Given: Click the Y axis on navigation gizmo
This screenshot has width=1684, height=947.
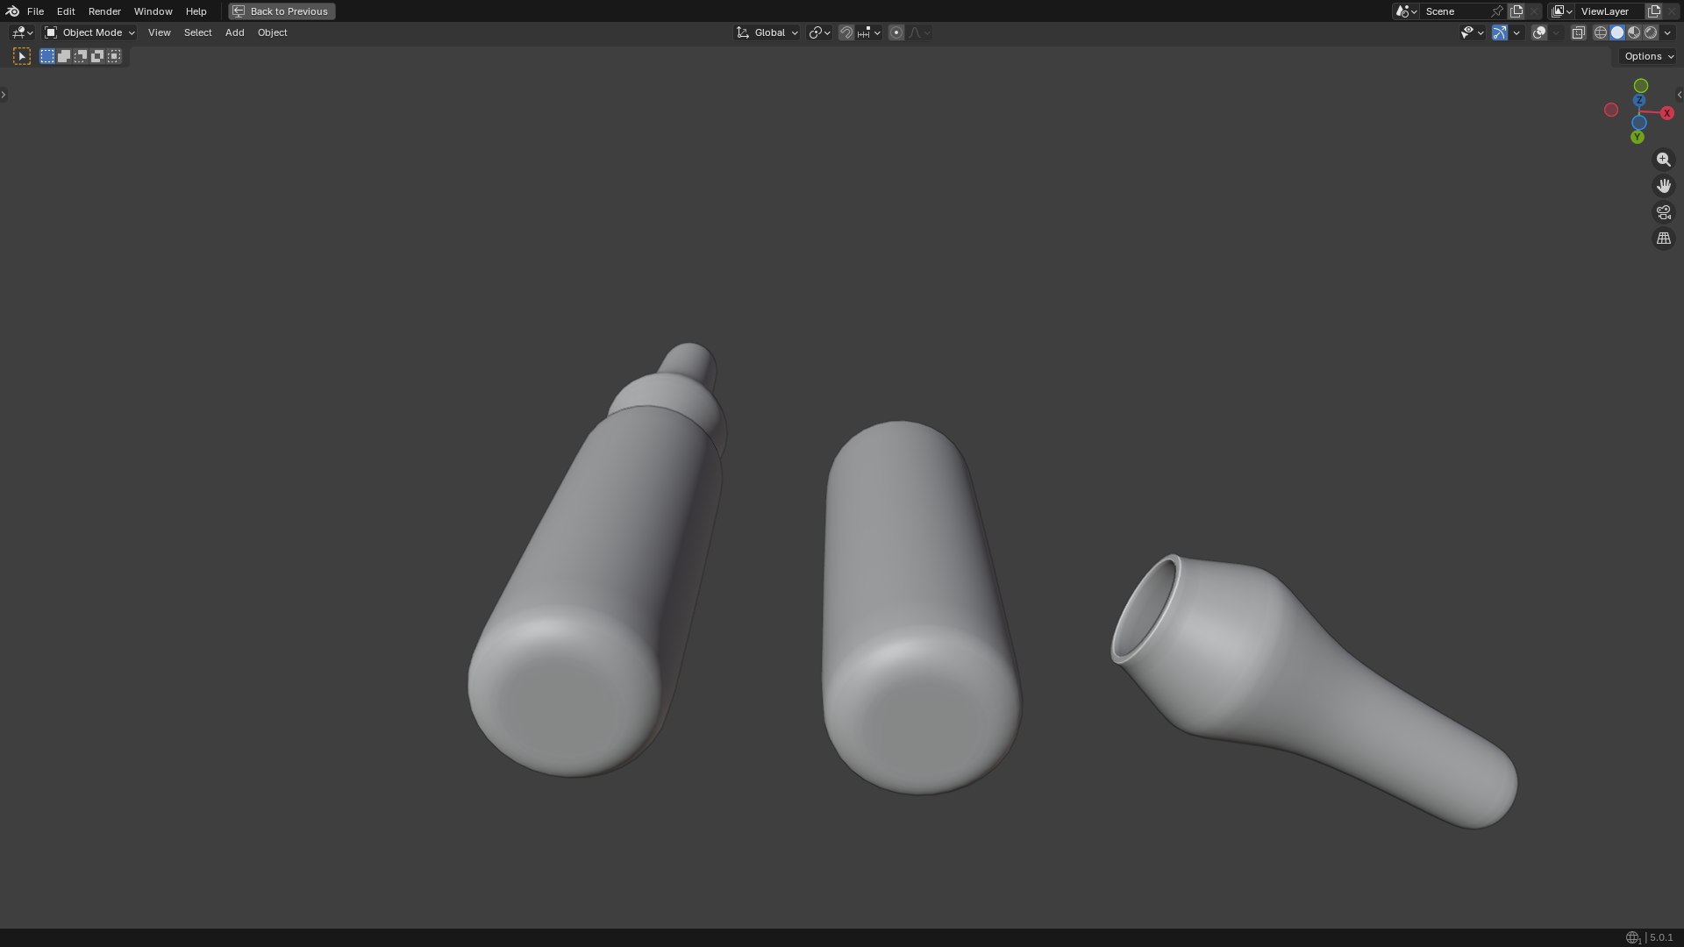Looking at the screenshot, I should [x=1637, y=138].
